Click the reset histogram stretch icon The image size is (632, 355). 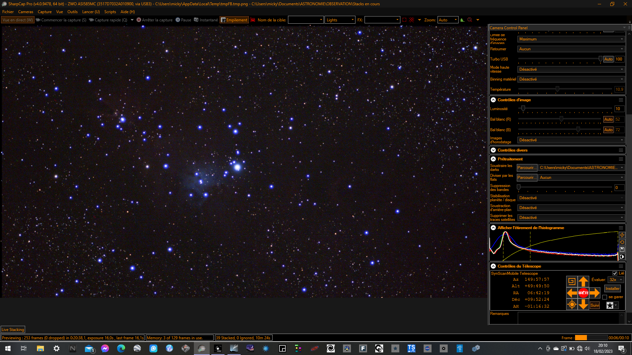click(x=622, y=242)
